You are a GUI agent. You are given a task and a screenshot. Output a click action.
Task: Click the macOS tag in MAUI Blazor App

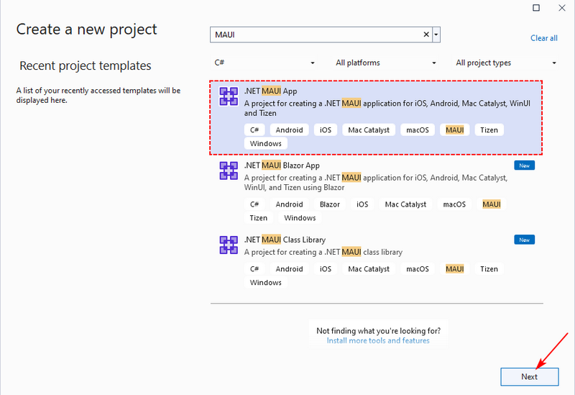click(454, 204)
